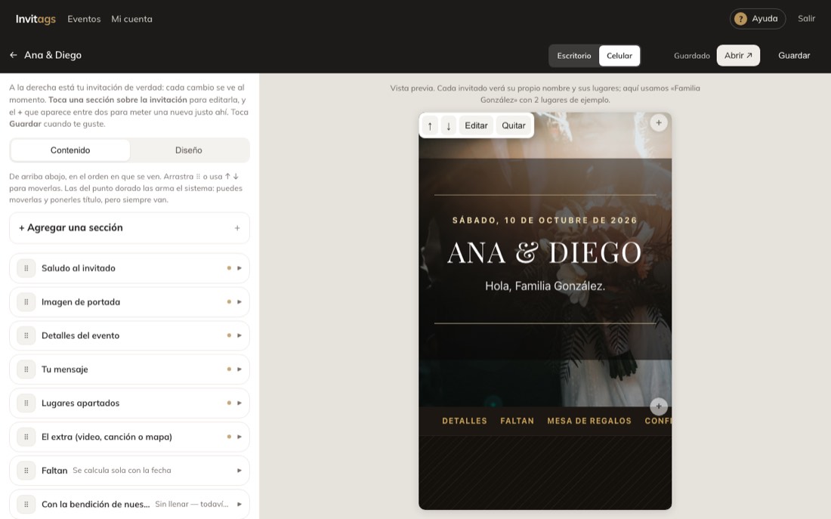831x519 pixels.
Task: Grab drag handle of Tu mensaje
Action: (26, 369)
